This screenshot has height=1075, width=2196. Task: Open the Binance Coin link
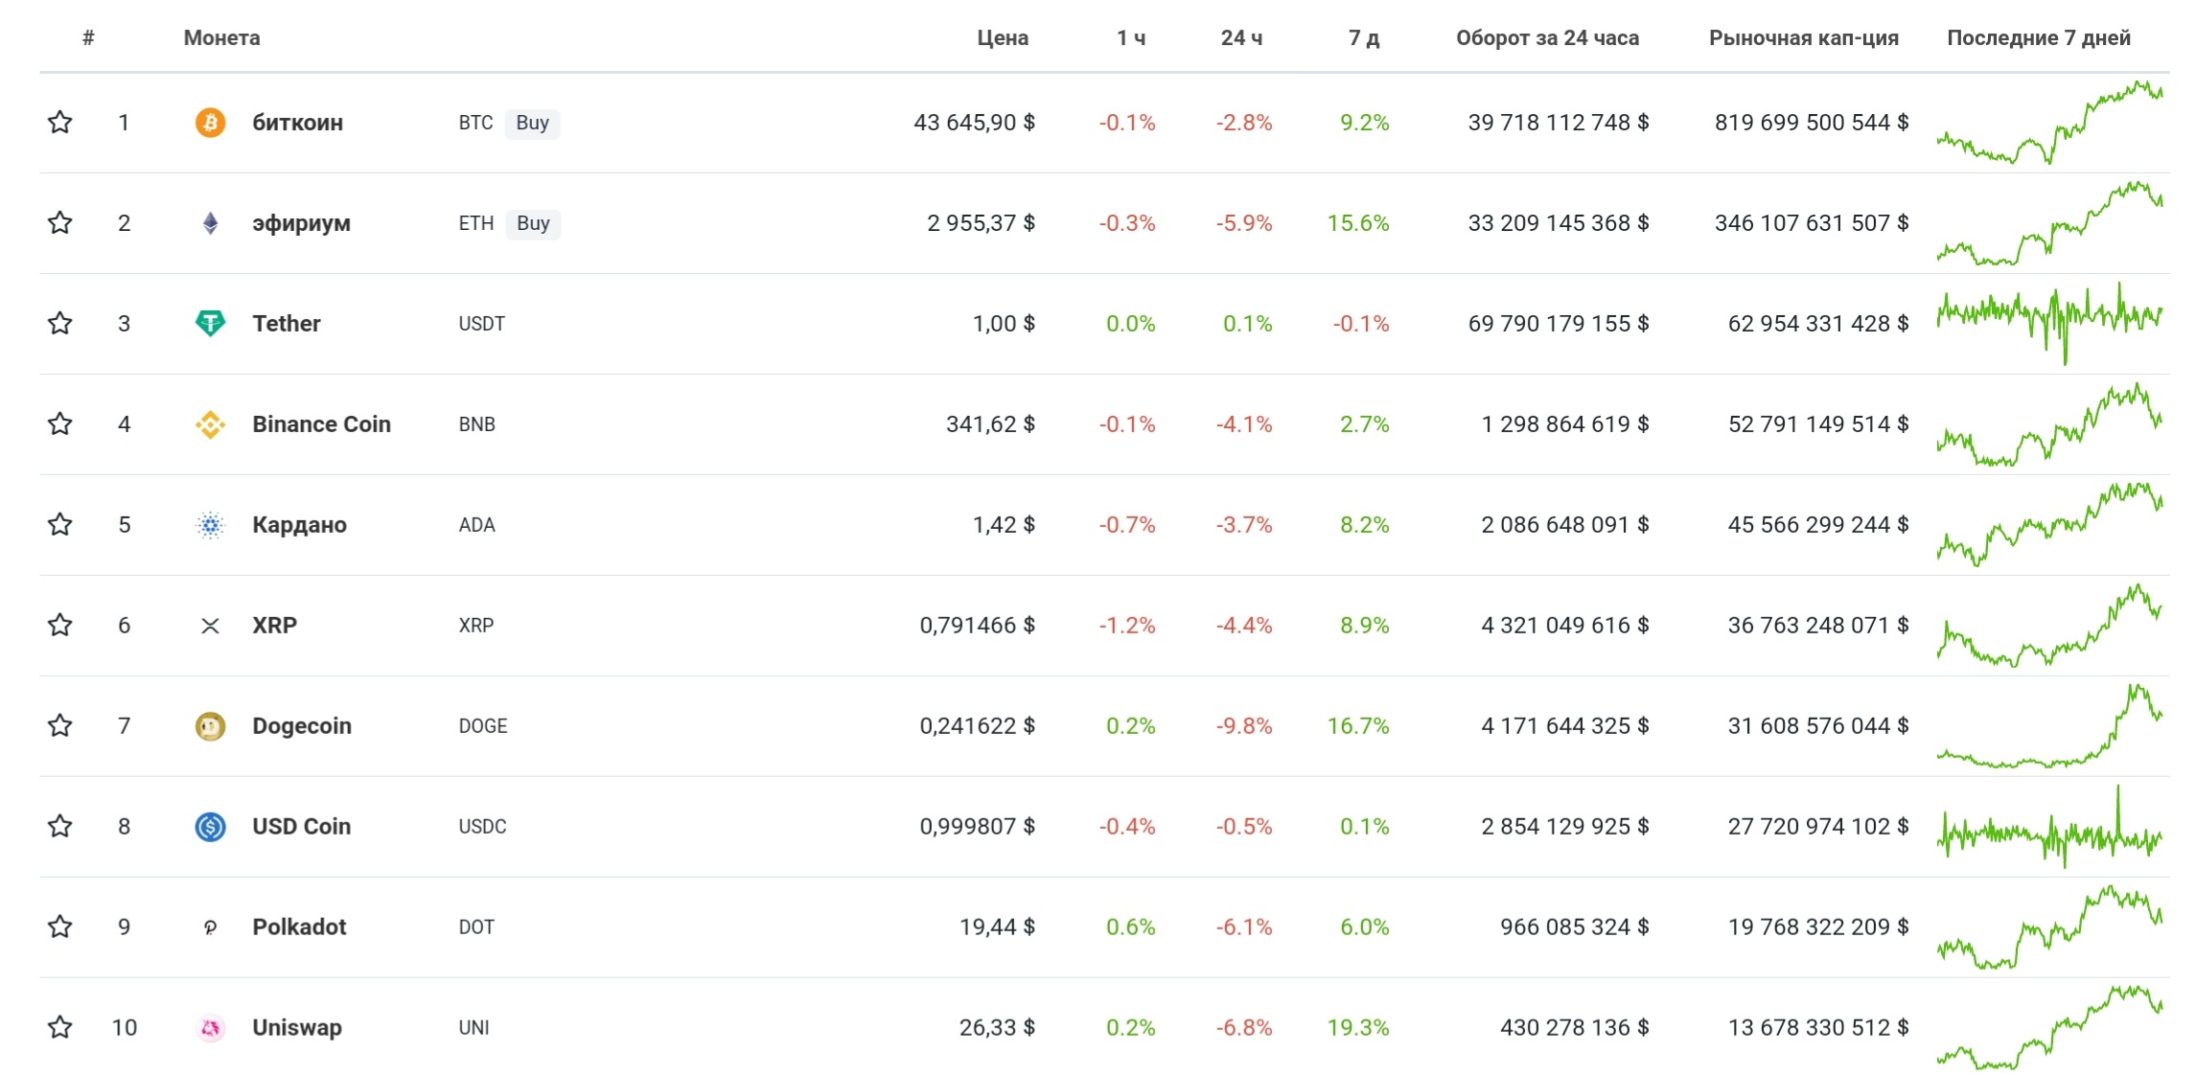321,424
